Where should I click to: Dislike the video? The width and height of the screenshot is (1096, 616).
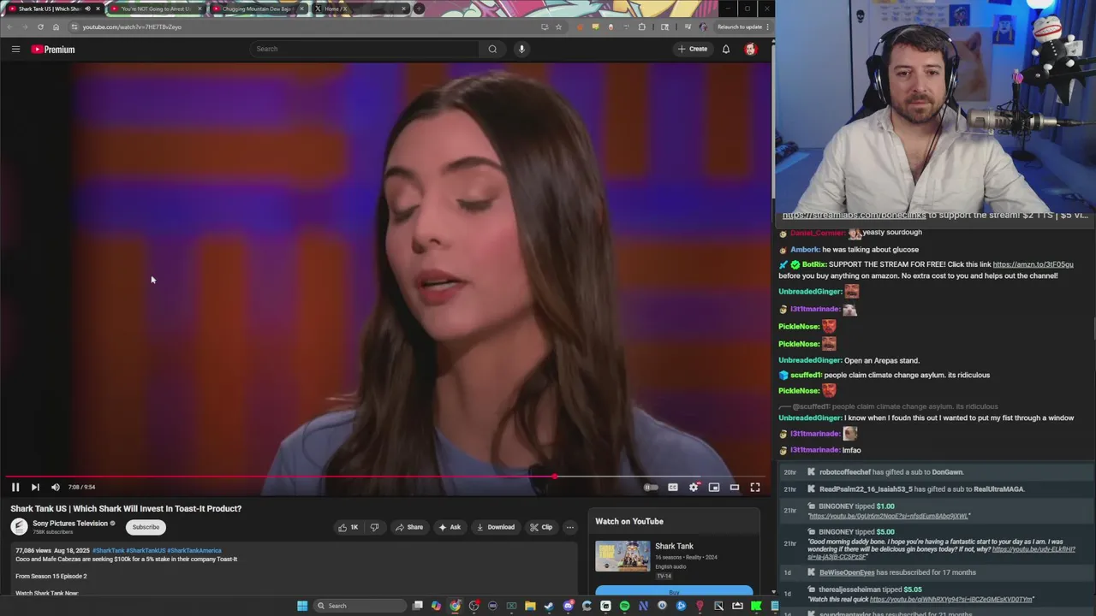[x=374, y=527]
